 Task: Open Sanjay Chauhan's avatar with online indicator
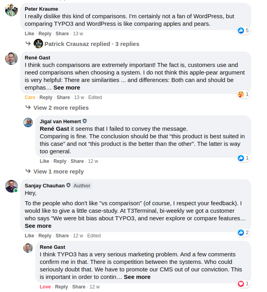pyautogui.click(x=11, y=186)
